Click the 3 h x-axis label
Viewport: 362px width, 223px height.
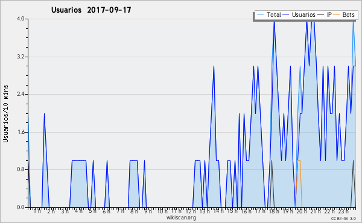tap(65, 211)
